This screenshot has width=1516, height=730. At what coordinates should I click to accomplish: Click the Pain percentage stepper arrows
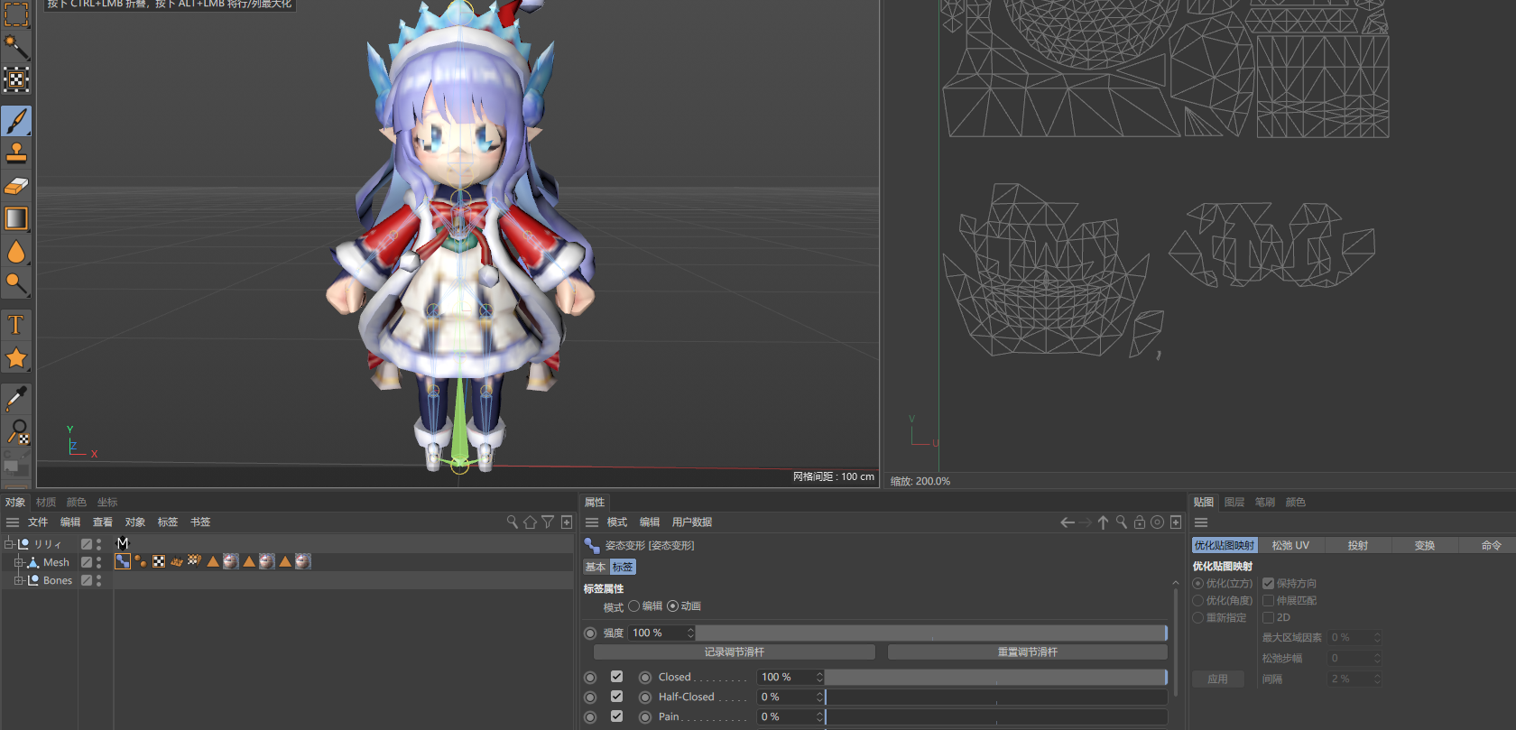pyautogui.click(x=819, y=716)
